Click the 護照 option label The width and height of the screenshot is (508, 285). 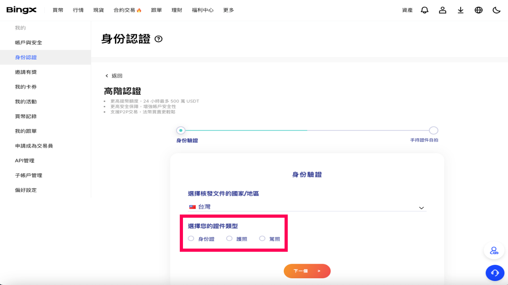pyautogui.click(x=242, y=239)
